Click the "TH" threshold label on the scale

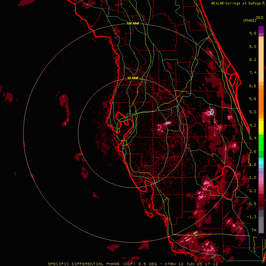[x=254, y=230]
